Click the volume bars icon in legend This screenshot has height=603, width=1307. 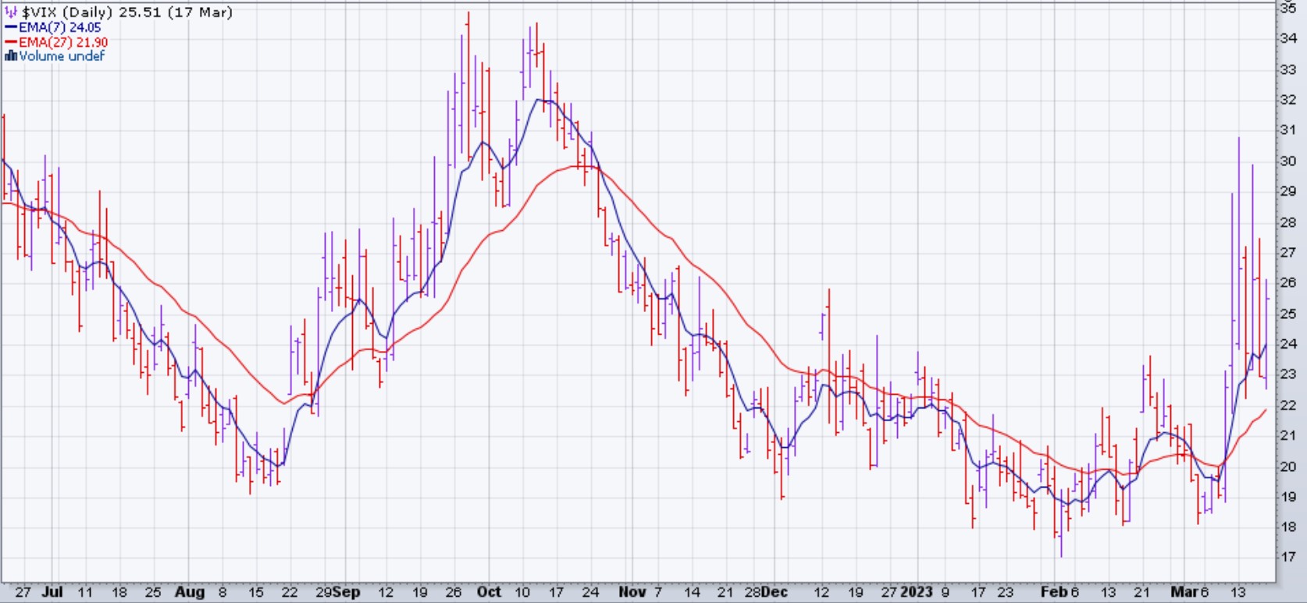point(11,56)
